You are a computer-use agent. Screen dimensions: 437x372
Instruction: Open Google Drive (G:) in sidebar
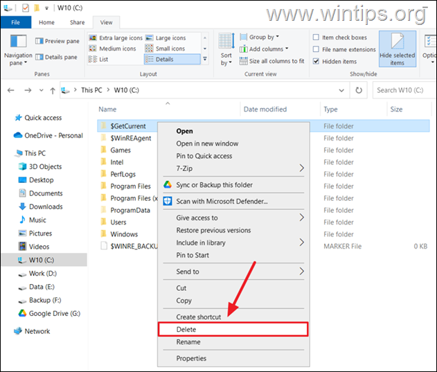tap(49, 313)
